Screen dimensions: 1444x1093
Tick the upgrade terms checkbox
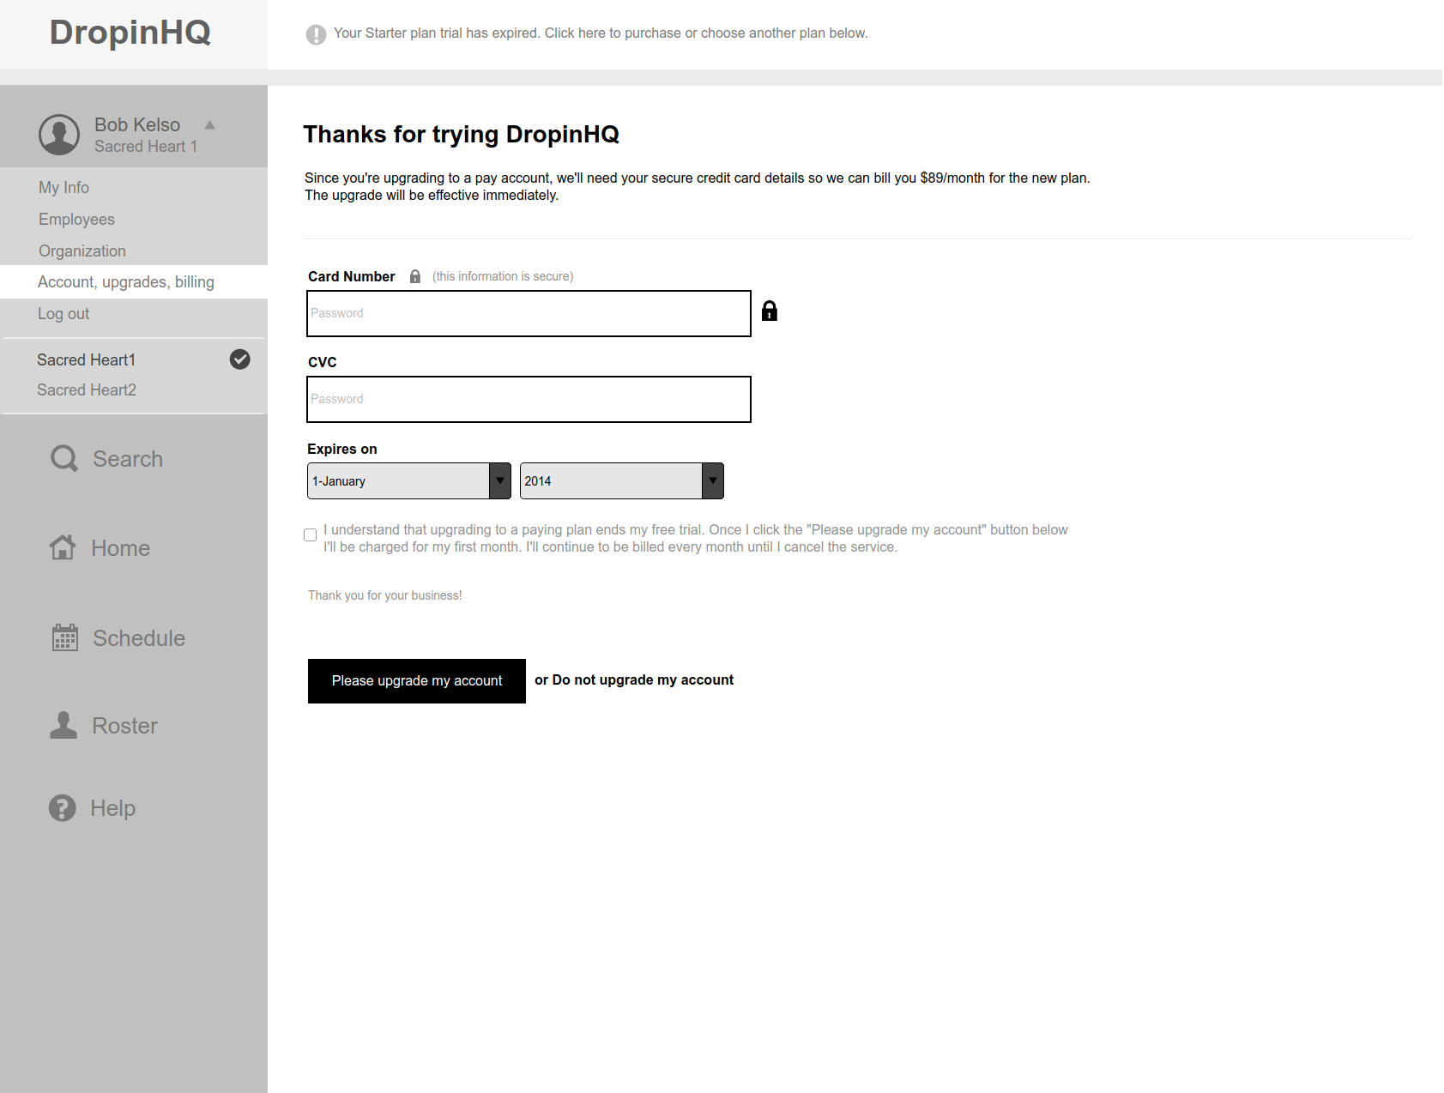311,535
